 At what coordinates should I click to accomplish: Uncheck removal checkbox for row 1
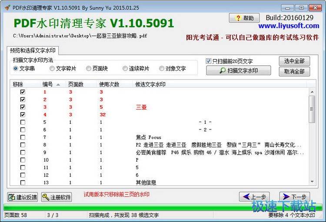[23, 92]
